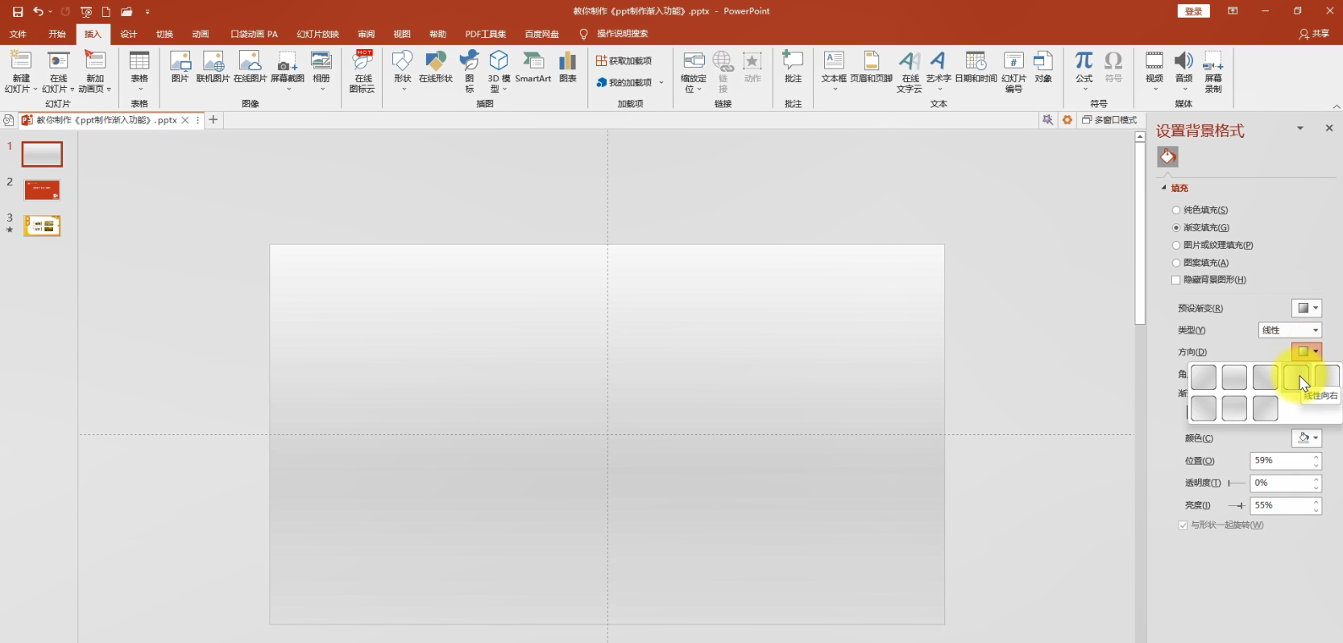The image size is (1343, 643).
Task: Open the 形状 shapes gallery
Action: point(402,72)
